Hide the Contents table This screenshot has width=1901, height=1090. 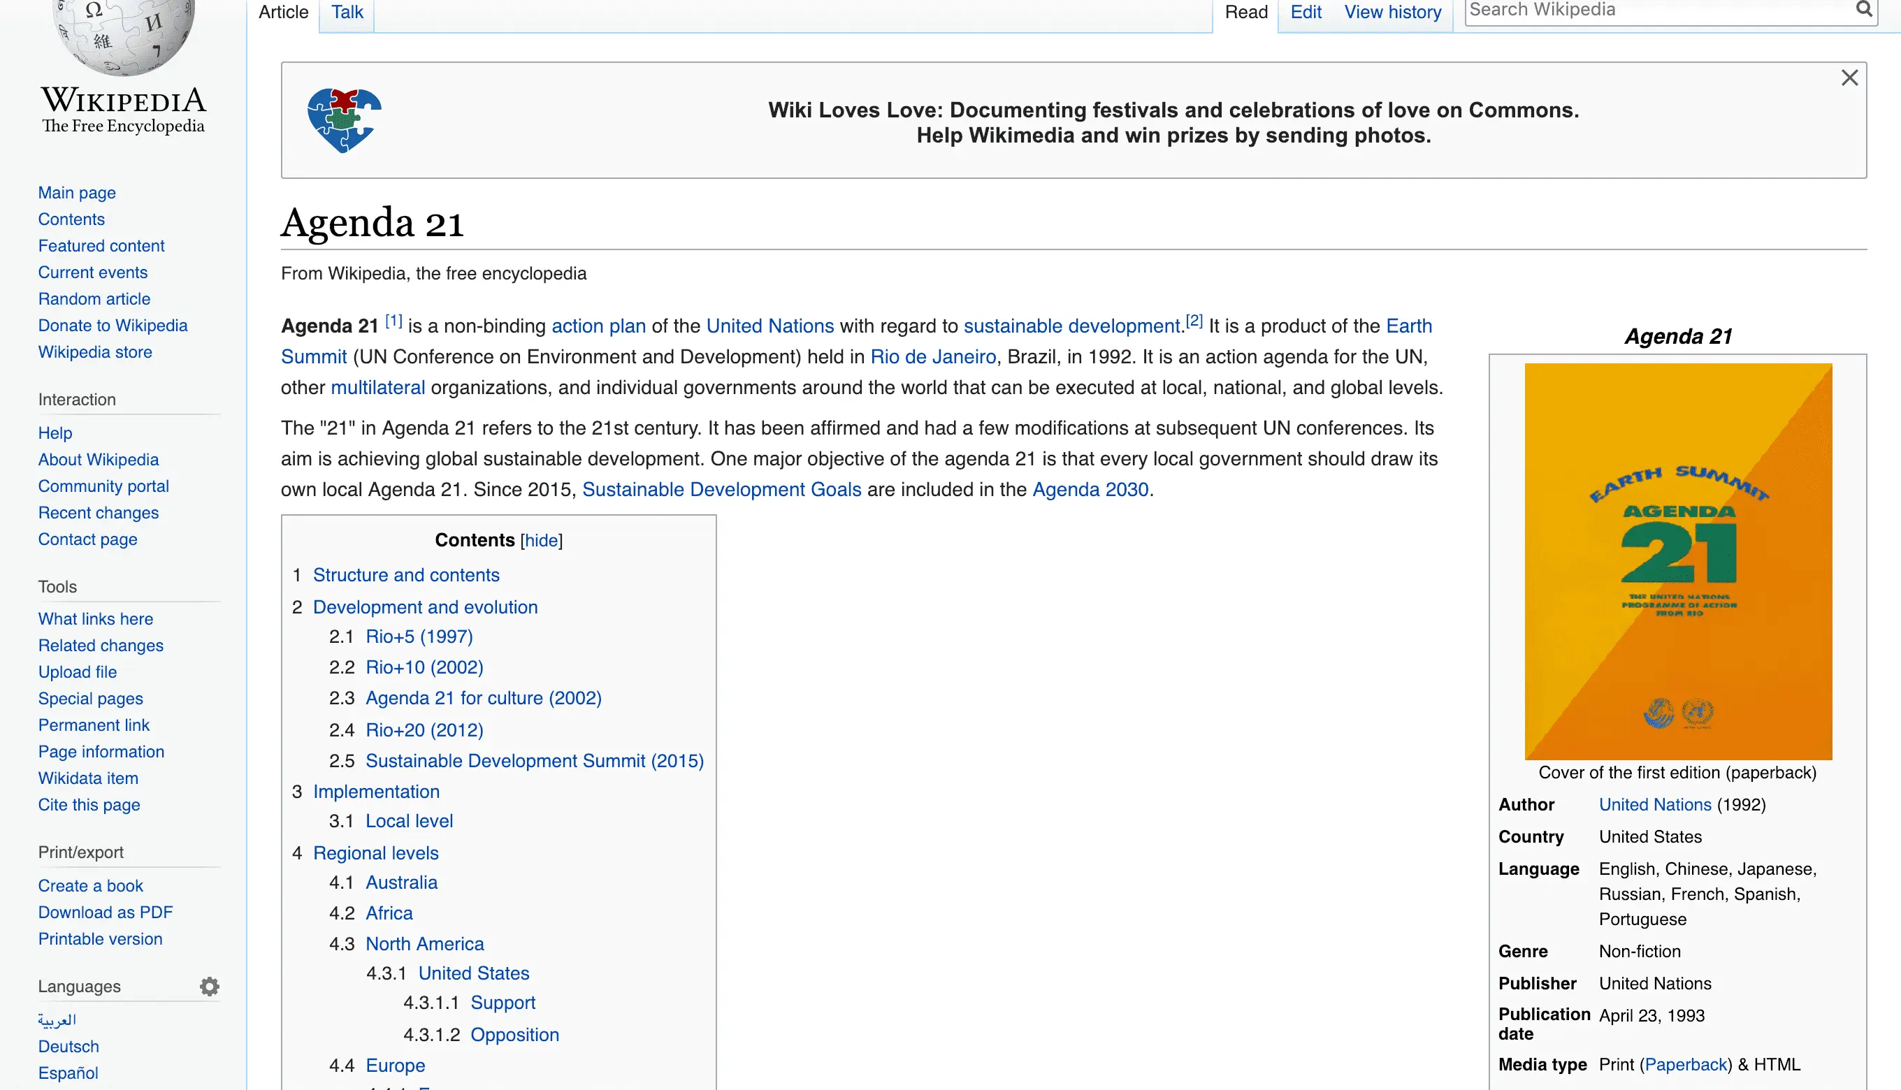[x=540, y=541]
